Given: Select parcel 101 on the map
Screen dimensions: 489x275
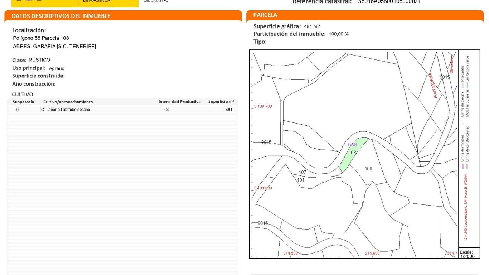Looking at the screenshot, I should point(301,180).
